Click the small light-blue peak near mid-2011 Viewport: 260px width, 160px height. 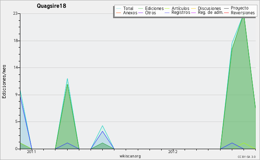point(102,126)
